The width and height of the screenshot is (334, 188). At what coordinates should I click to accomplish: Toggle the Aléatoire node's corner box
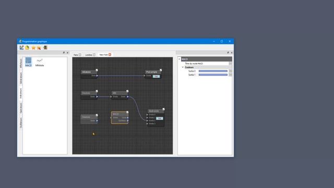[97, 70]
